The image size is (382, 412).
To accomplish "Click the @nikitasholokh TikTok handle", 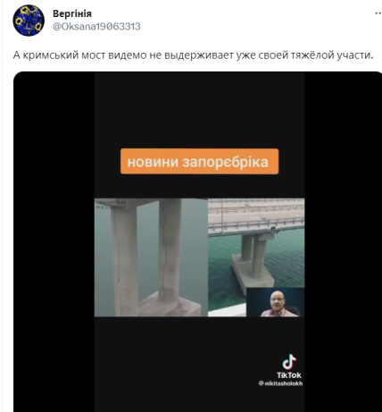I will [x=280, y=383].
